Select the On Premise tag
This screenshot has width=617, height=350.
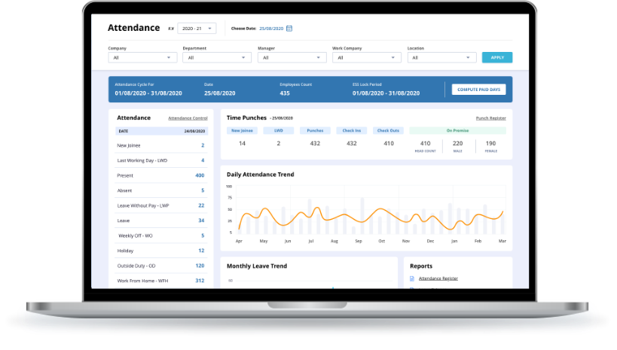[457, 130]
